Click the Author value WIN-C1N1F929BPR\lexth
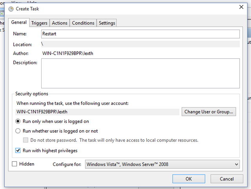Image resolution: width=251 pixels, height=189 pixels. [x=67, y=53]
